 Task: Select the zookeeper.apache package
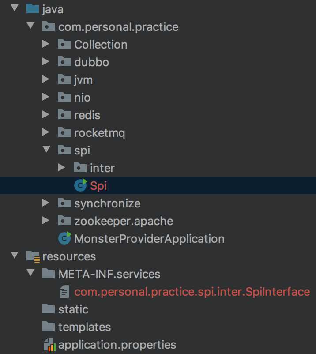(x=124, y=221)
